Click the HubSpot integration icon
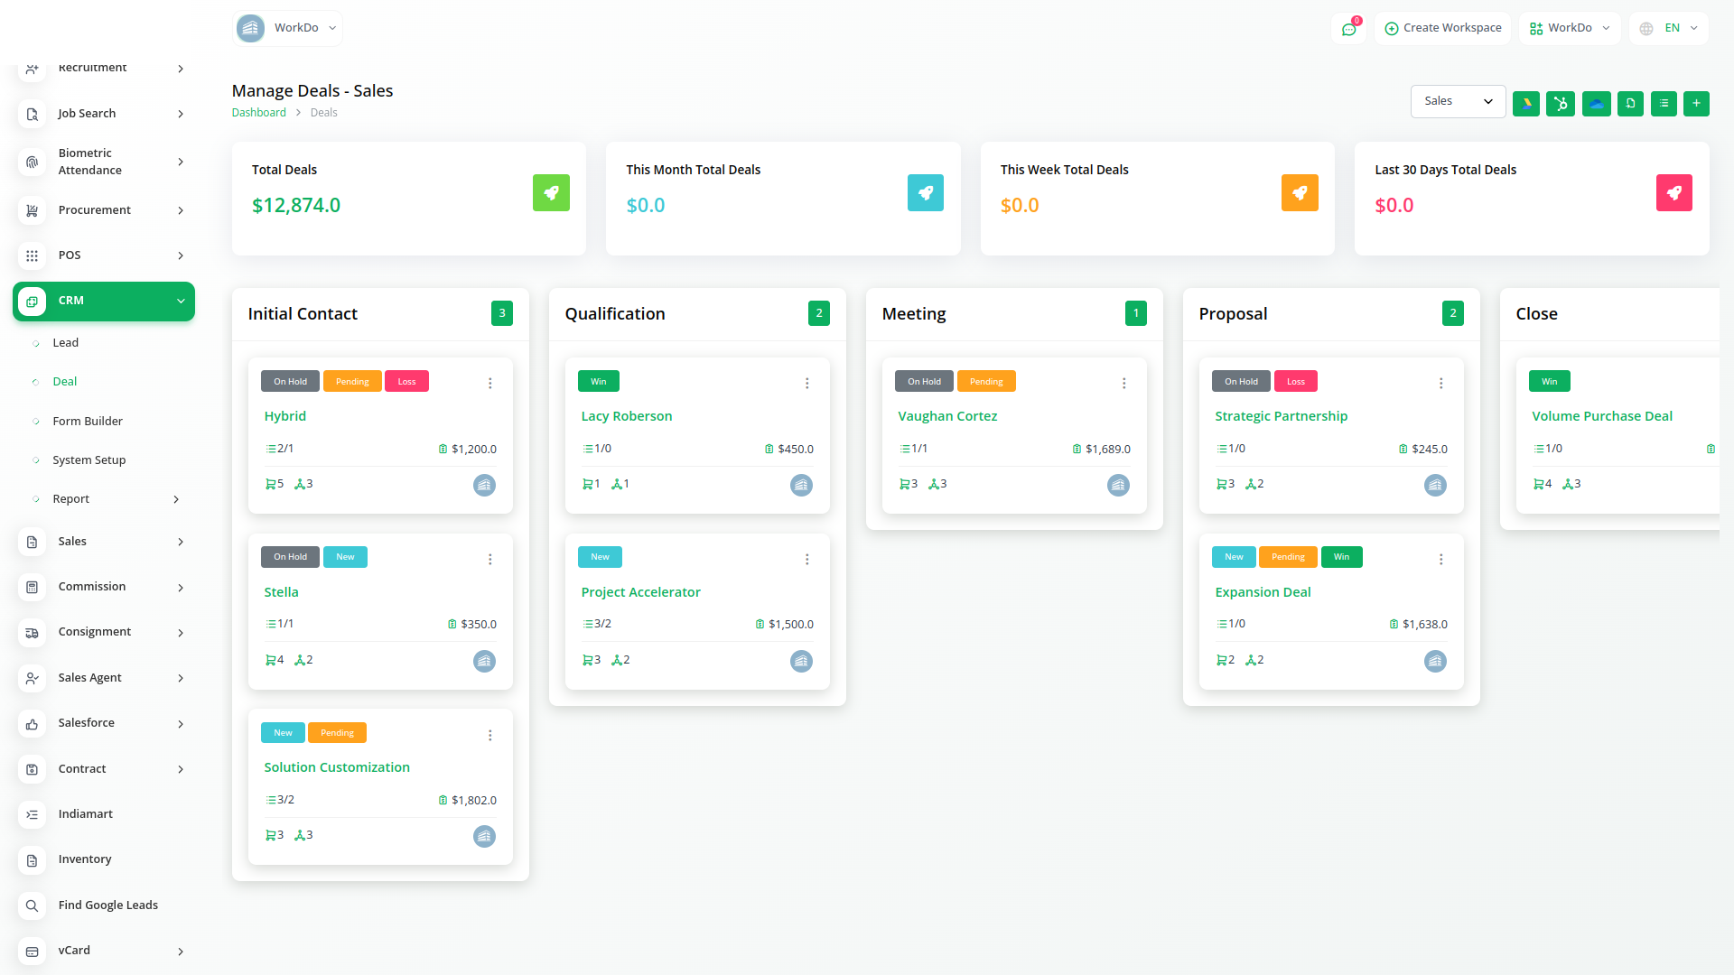Viewport: 1734px width, 975px height. tap(1560, 104)
